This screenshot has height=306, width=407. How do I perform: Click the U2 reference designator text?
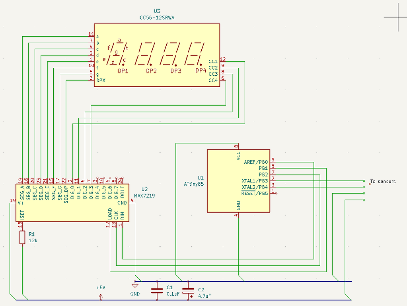(x=145, y=189)
